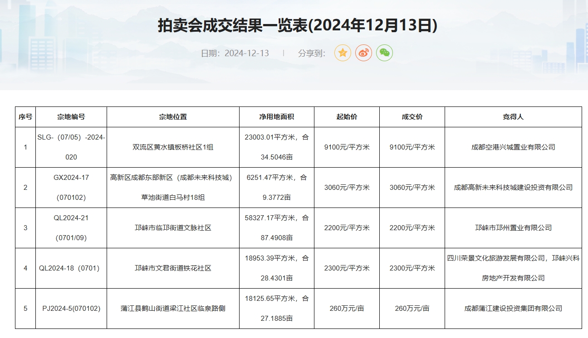Click the 序号 column header
The height and width of the screenshot is (338, 588).
pyautogui.click(x=25, y=117)
